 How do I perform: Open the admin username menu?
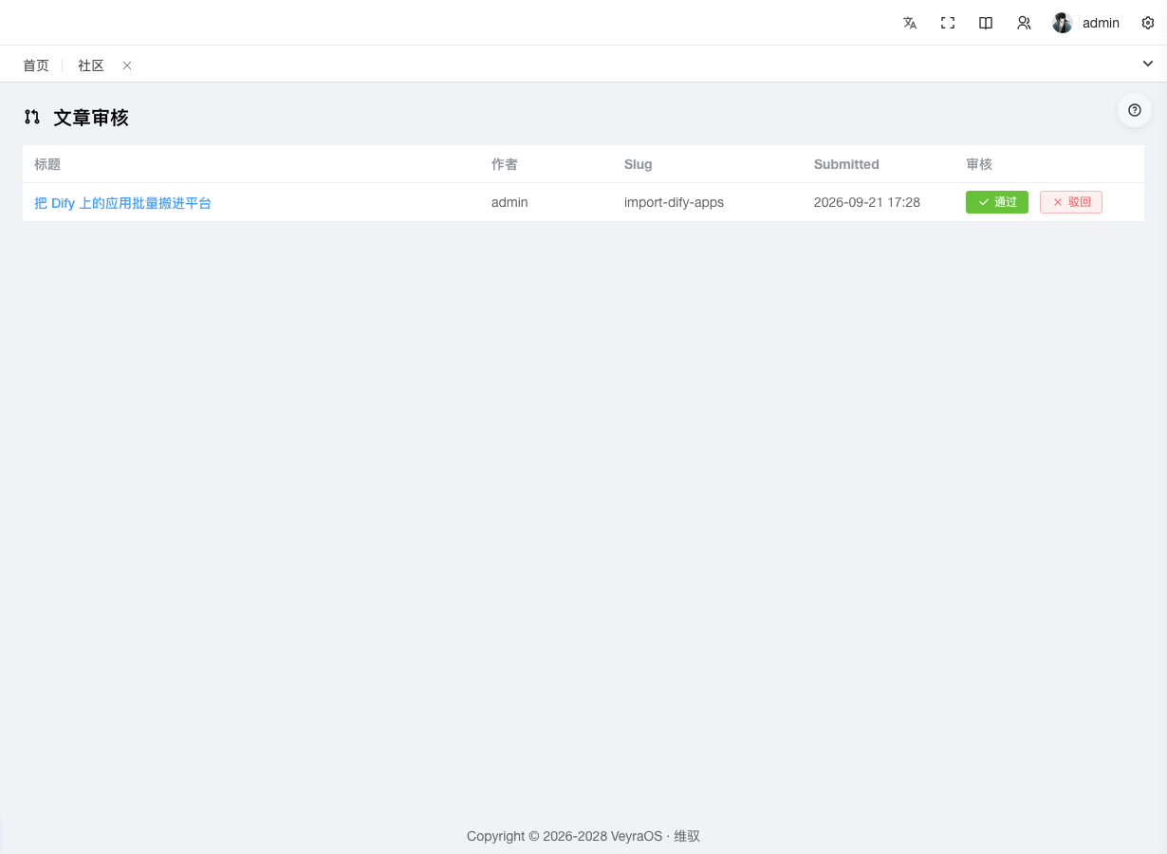pyautogui.click(x=1101, y=23)
